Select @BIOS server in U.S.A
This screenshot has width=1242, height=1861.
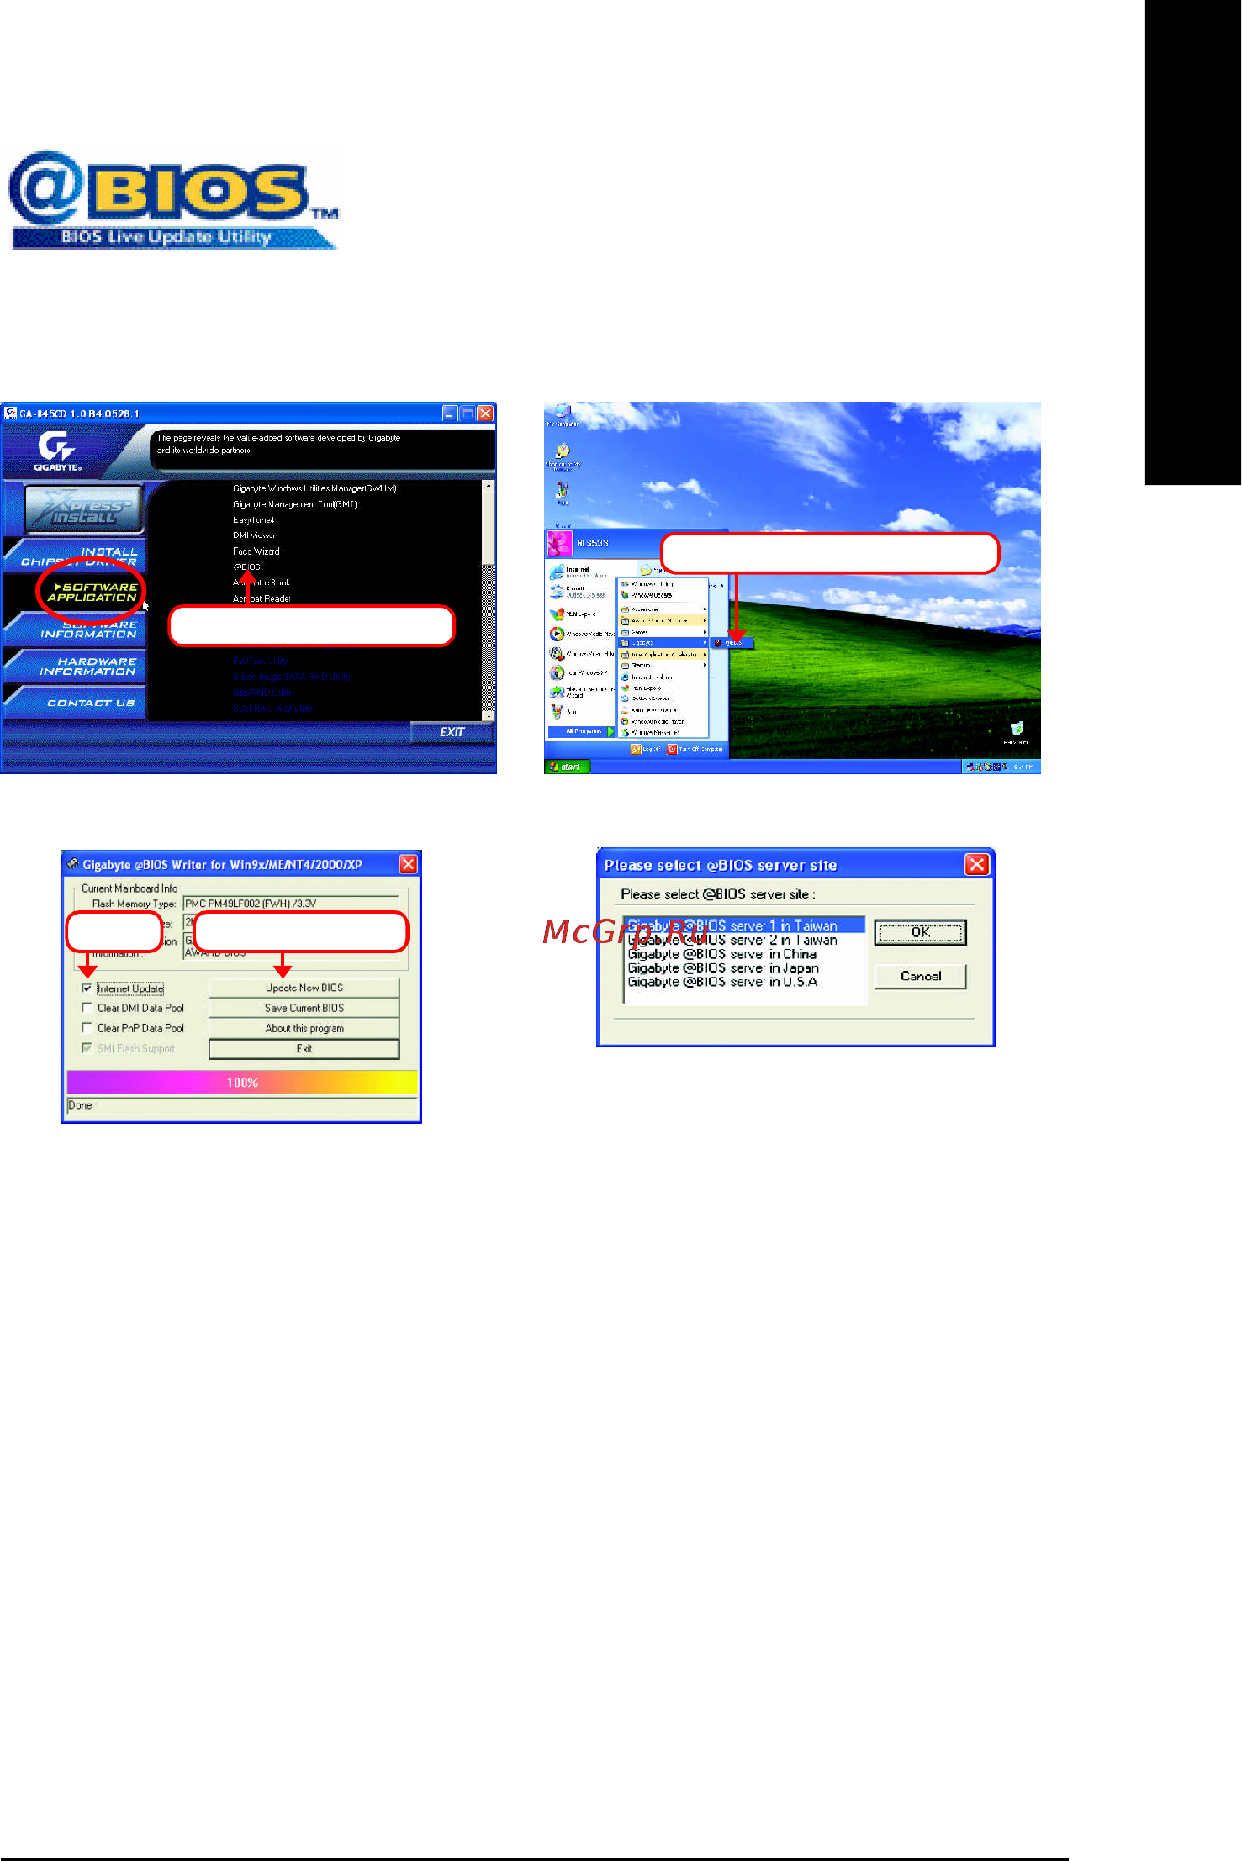[x=722, y=982]
